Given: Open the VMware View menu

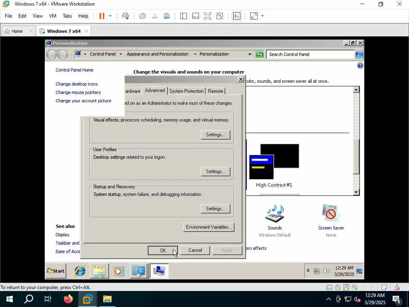Looking at the screenshot, I should pyautogui.click(x=38, y=16).
